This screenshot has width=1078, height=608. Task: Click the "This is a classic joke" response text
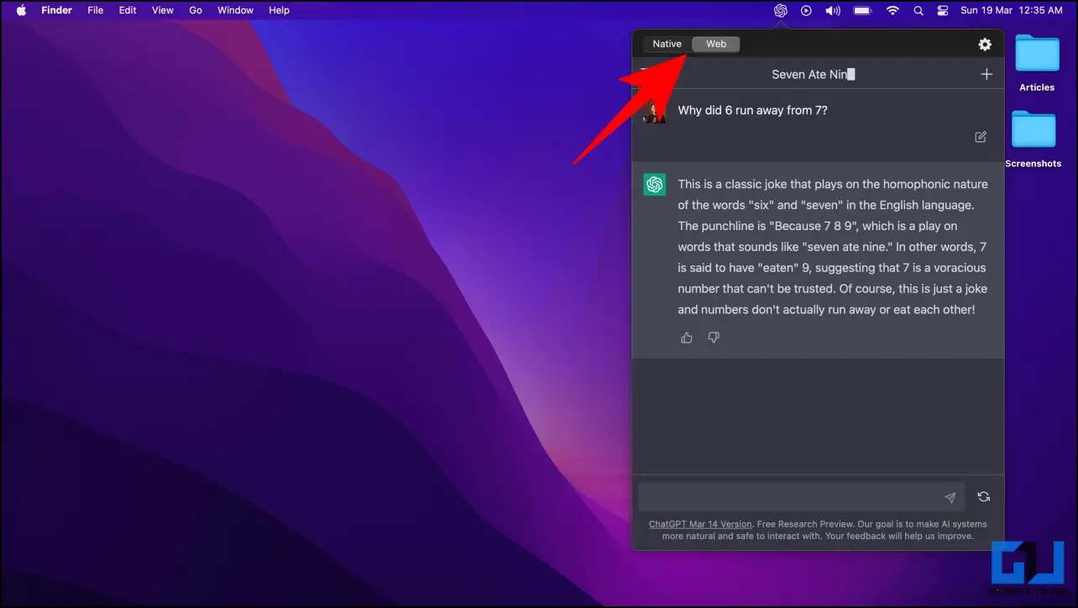833,247
